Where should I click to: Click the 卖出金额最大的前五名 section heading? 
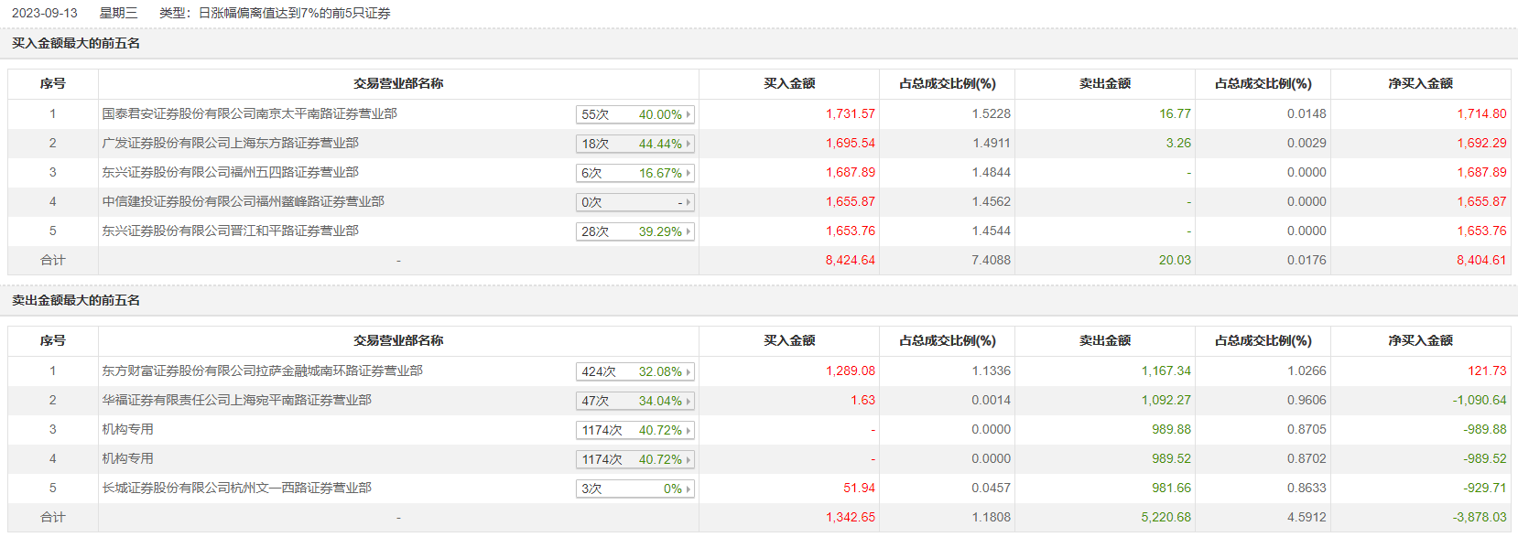click(76, 301)
